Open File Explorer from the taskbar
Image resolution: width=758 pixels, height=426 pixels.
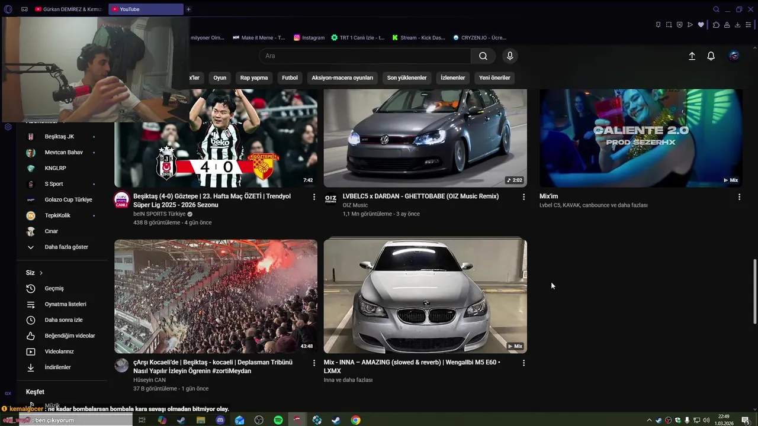[x=201, y=420]
